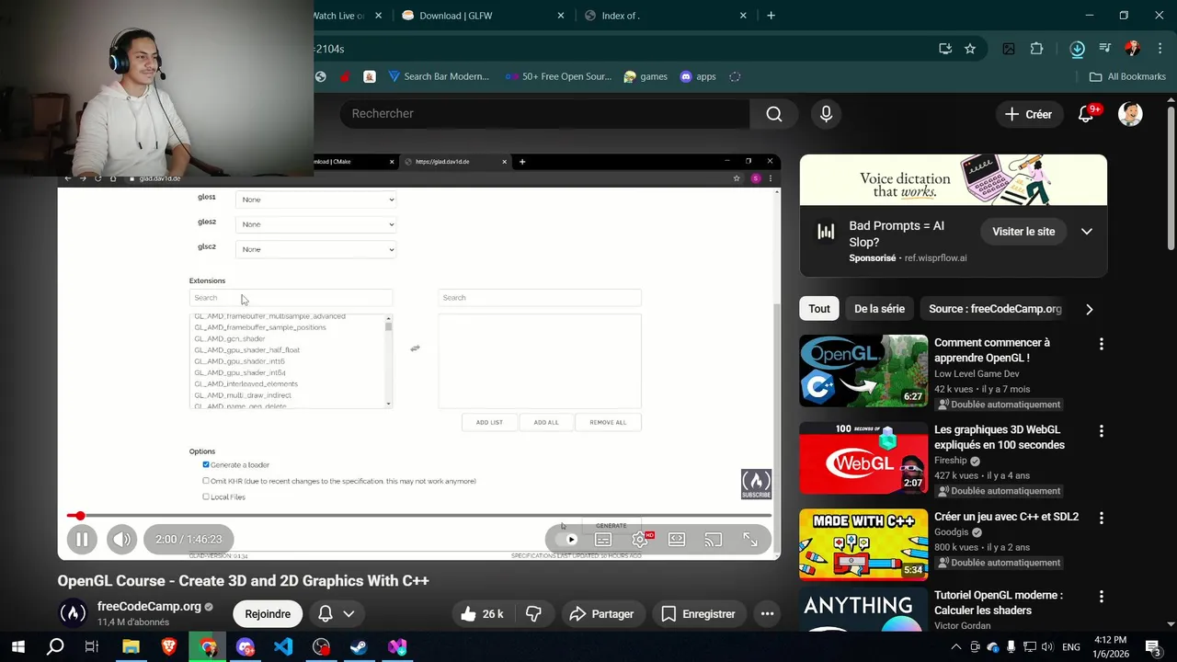This screenshot has height=662, width=1177.
Task: Open more actions ellipsis below video
Action: pos(767,614)
